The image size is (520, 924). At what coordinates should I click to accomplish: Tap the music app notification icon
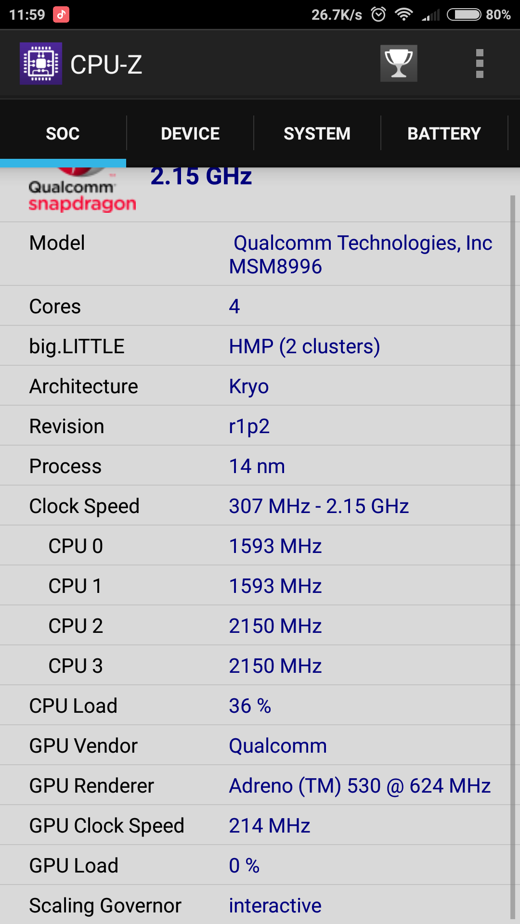tap(61, 14)
